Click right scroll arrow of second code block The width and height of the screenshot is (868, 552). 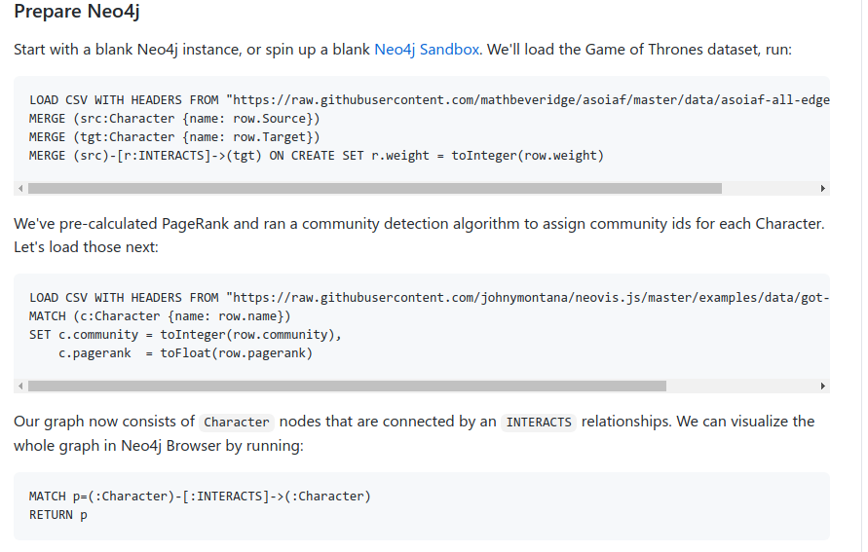[822, 386]
